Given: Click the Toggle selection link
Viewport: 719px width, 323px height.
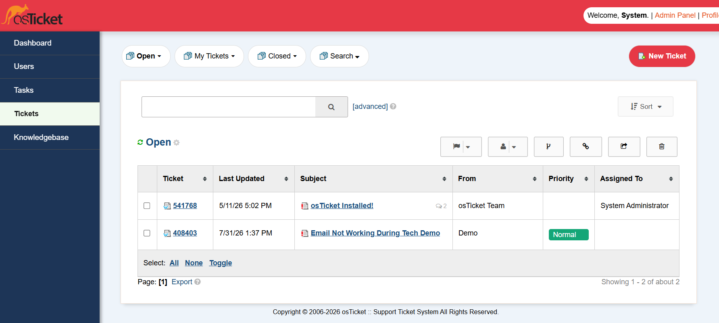Looking at the screenshot, I should (x=221, y=263).
